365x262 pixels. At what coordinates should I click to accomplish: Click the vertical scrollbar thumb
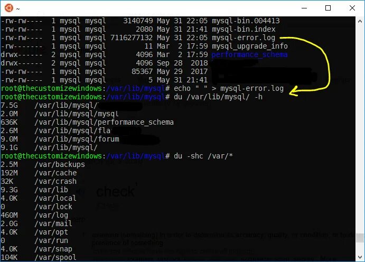[360, 238]
